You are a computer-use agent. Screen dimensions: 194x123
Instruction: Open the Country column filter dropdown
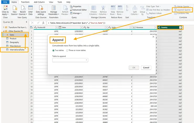click(x=180, y=27)
